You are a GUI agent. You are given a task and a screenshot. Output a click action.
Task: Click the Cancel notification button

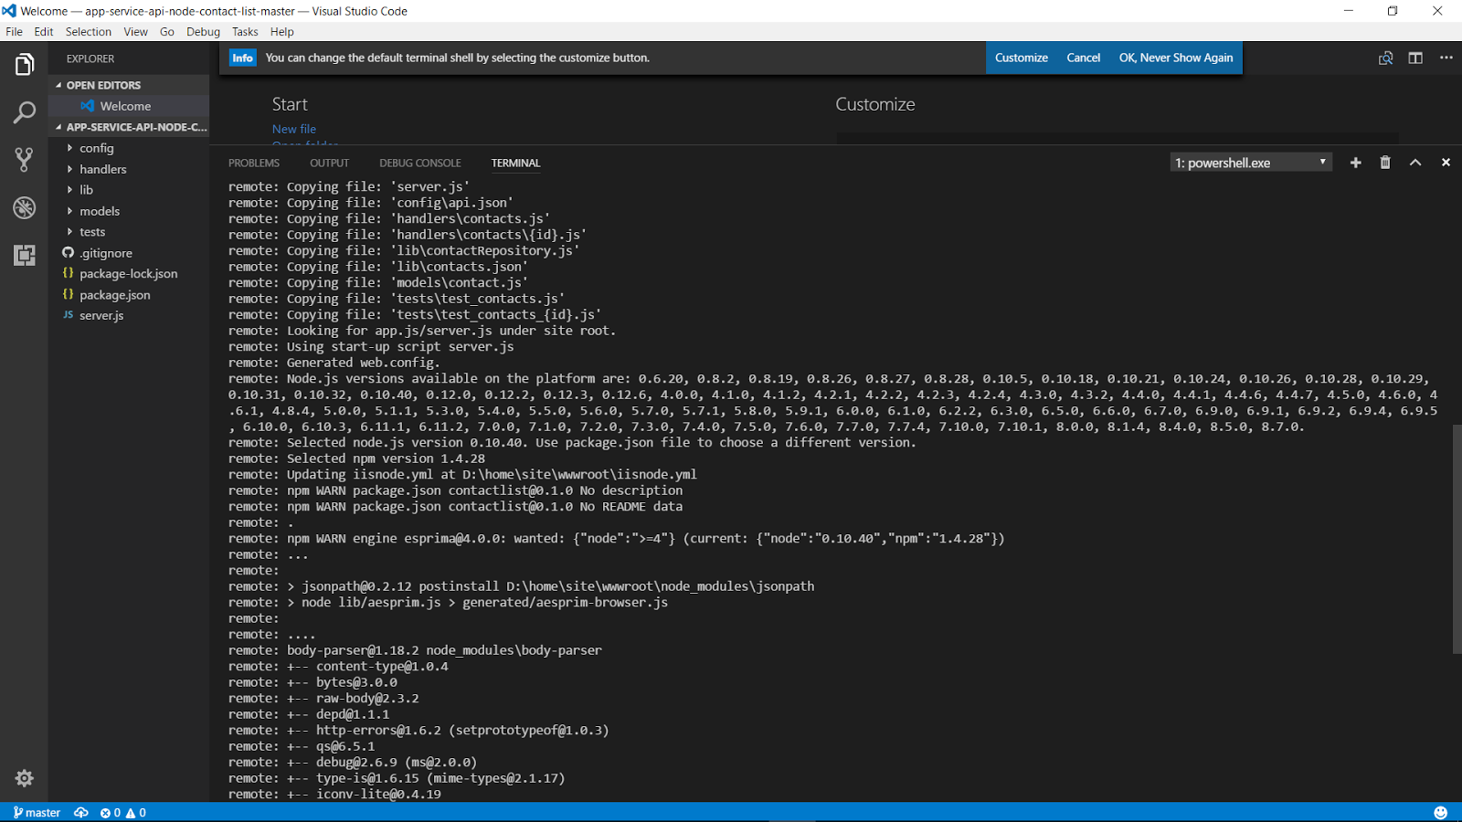point(1084,58)
